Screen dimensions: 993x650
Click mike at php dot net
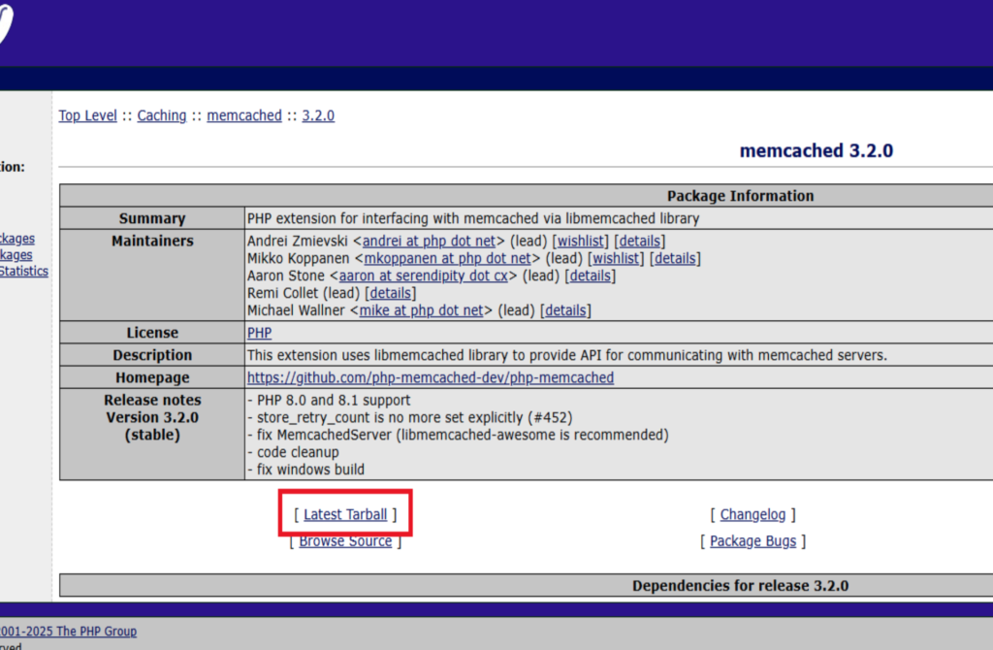click(421, 310)
